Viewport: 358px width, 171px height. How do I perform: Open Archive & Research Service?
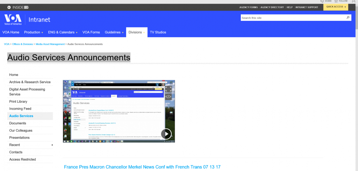pyautogui.click(x=30, y=82)
